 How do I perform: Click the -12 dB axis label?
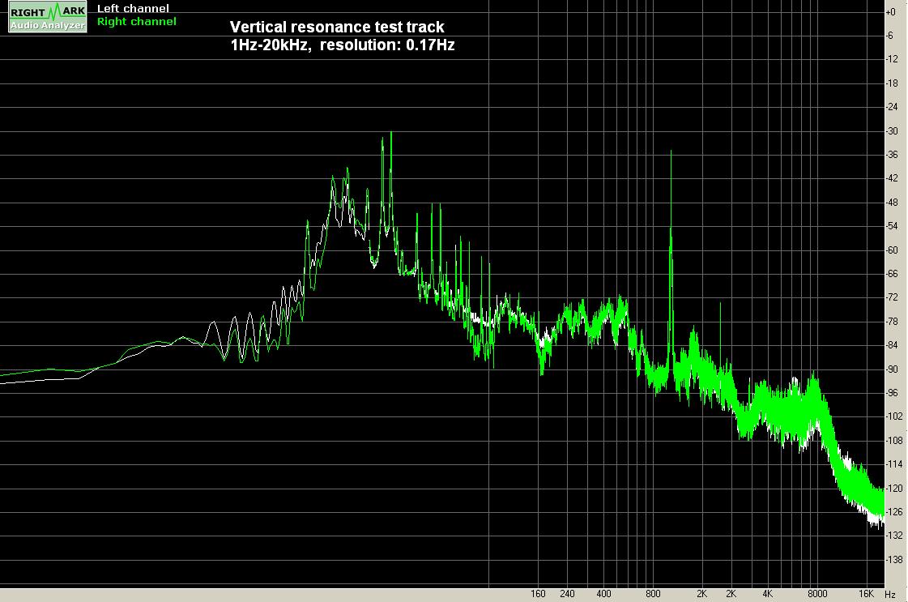892,60
